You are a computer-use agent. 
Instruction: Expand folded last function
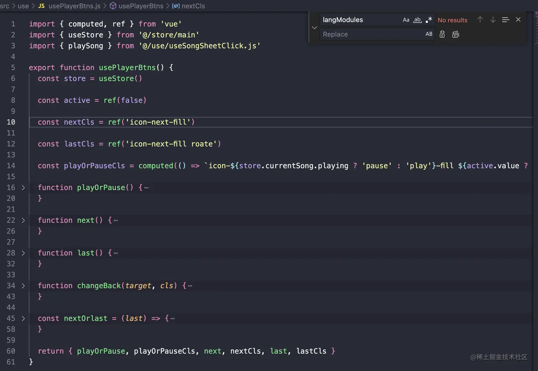click(x=23, y=253)
